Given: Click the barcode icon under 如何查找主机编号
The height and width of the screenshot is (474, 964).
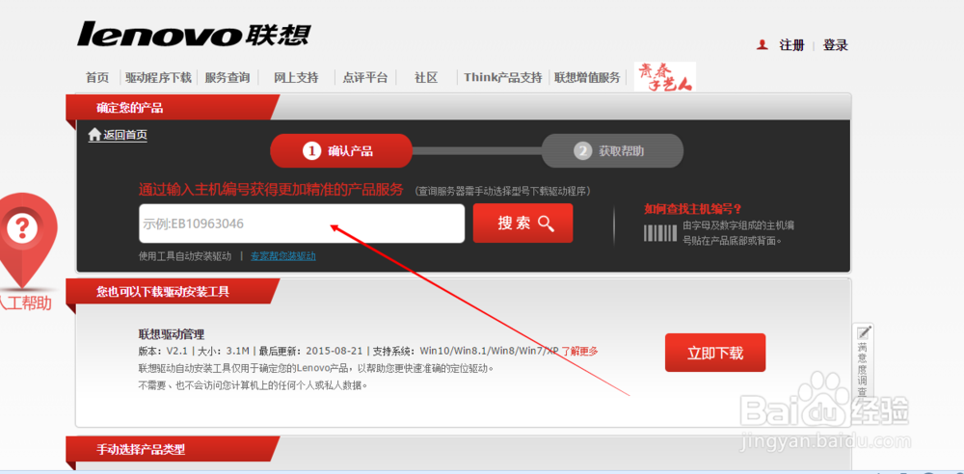Looking at the screenshot, I should [660, 233].
